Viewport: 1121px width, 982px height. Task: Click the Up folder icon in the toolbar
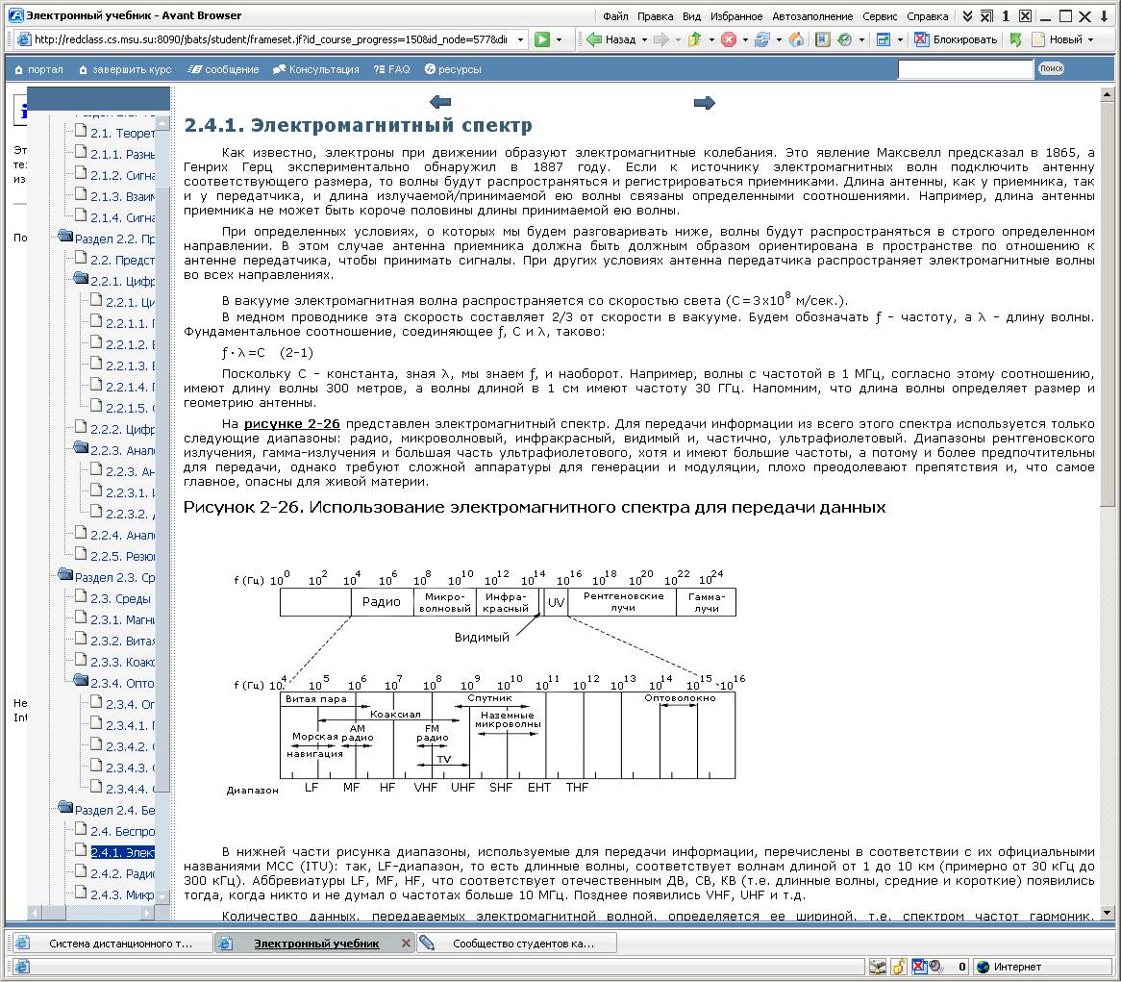(694, 39)
